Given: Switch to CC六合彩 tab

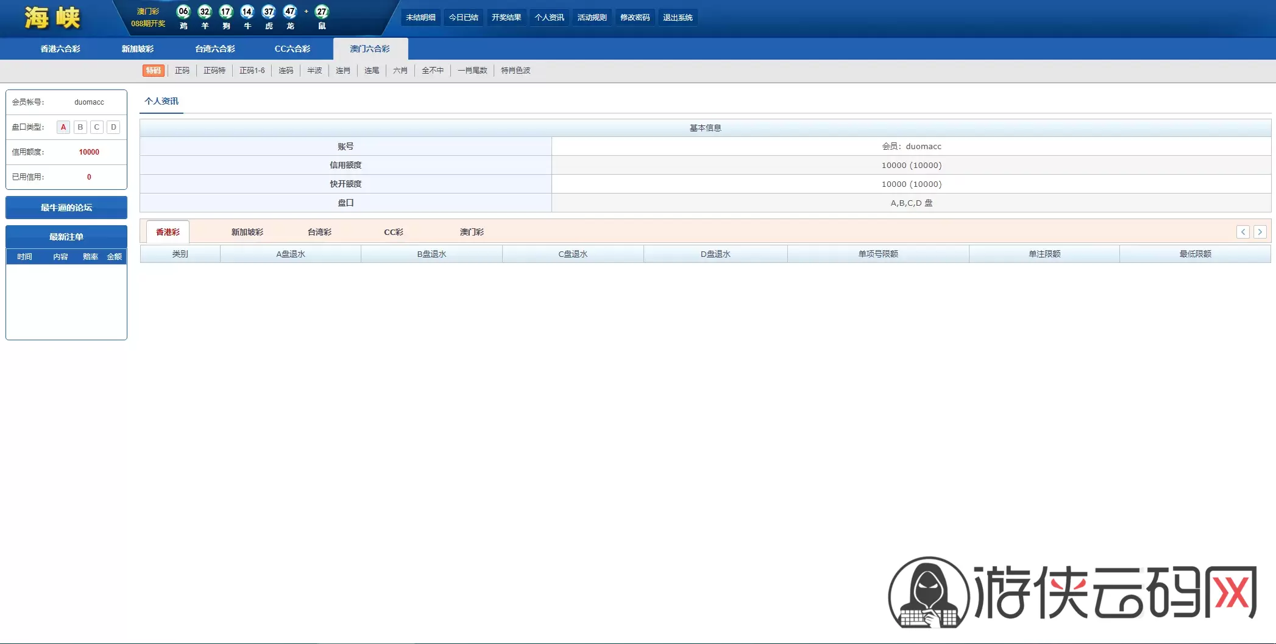Looking at the screenshot, I should tap(292, 49).
